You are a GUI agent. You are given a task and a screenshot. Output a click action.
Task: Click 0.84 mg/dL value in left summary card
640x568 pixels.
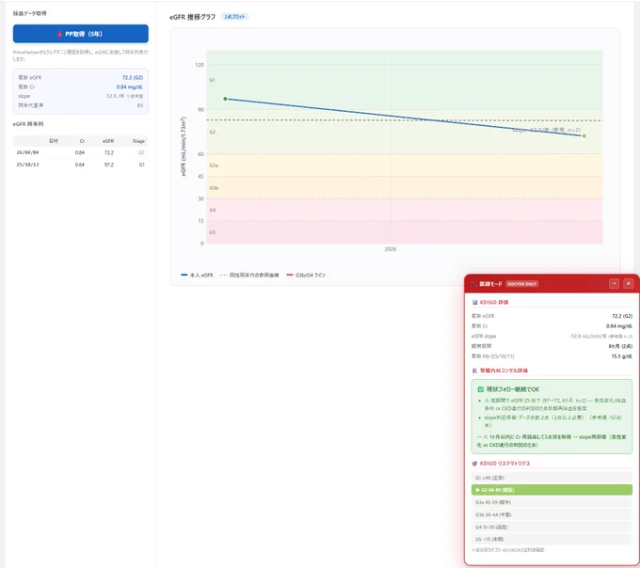coord(130,87)
